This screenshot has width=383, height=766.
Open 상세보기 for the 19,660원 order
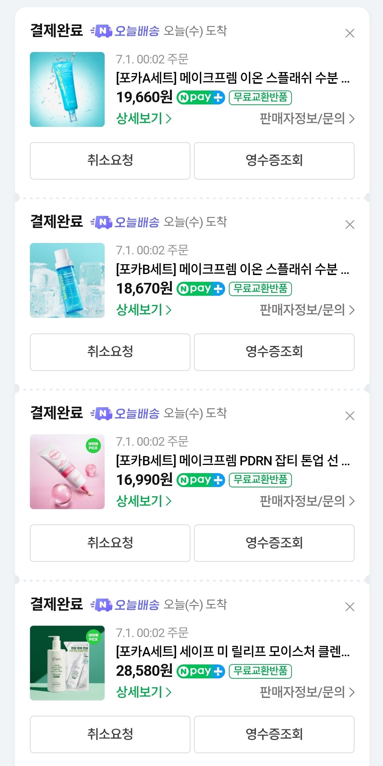144,118
